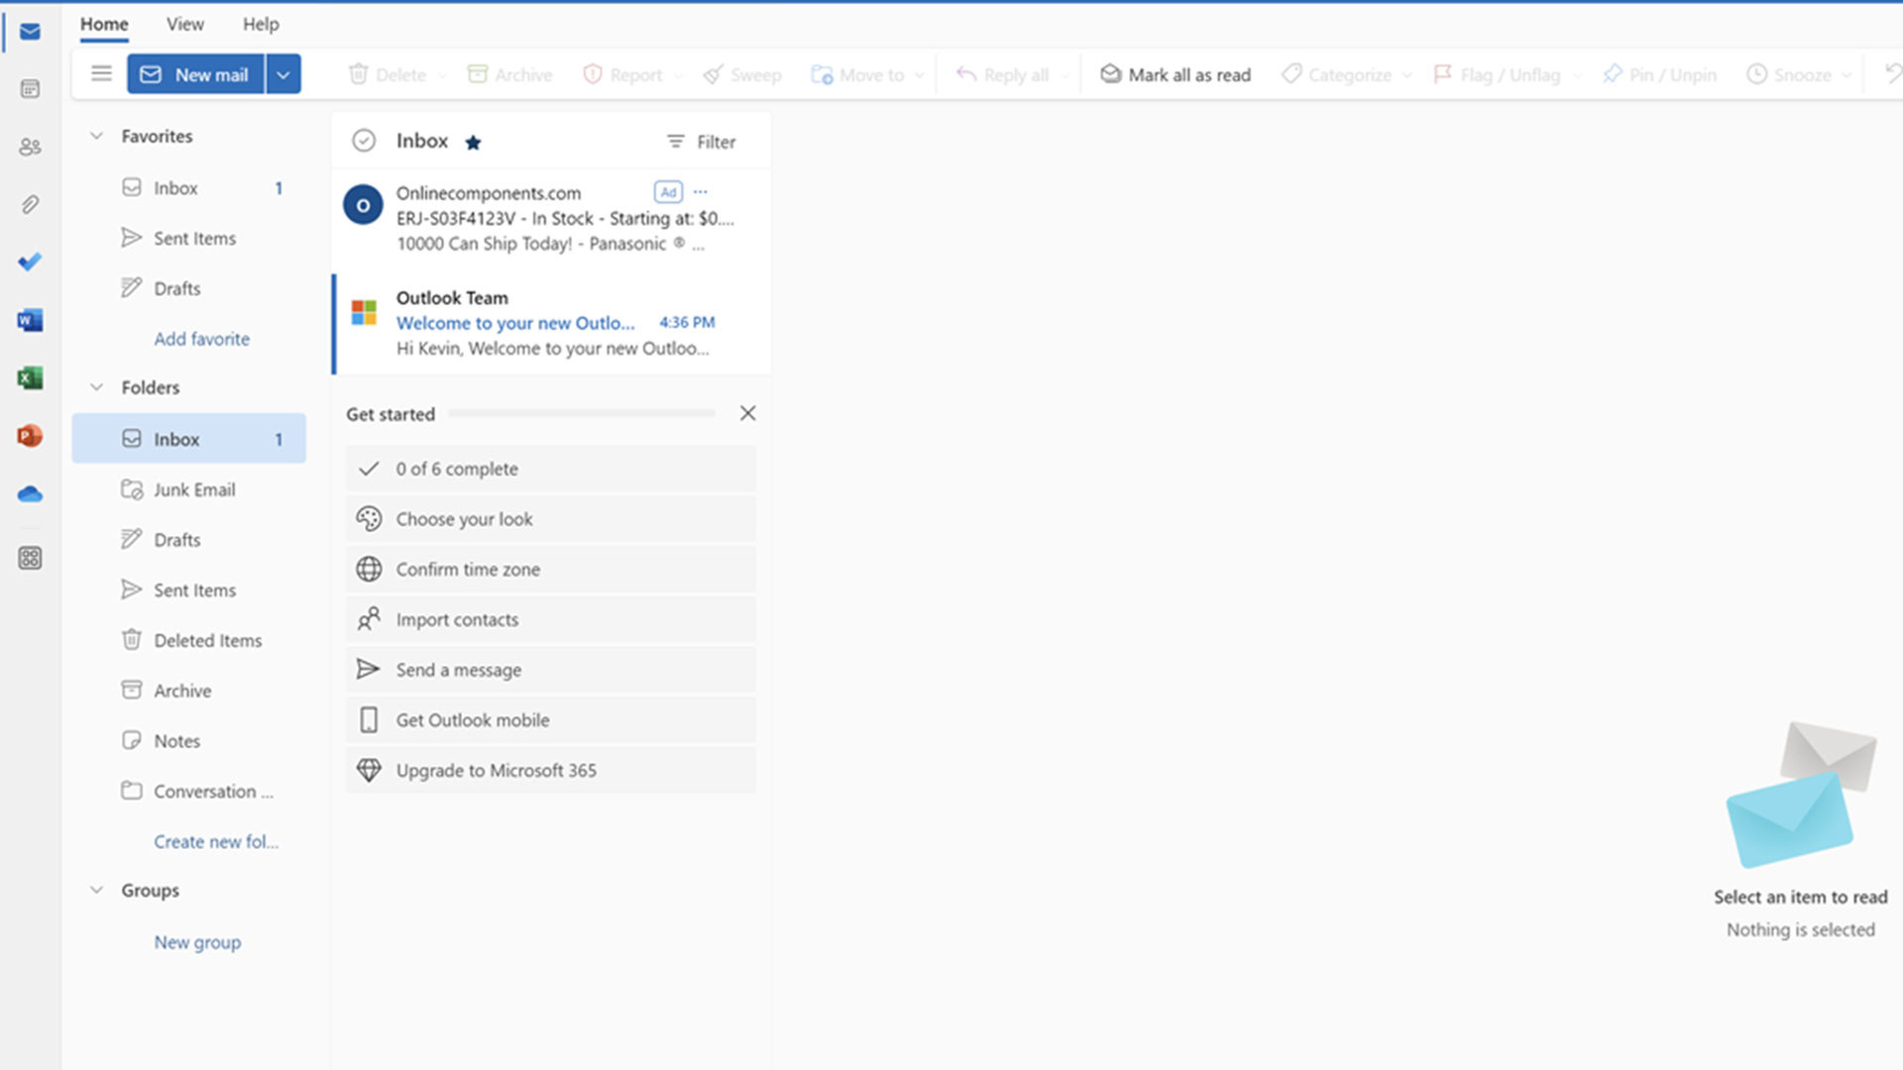
Task: Launch Word from the sidebar
Action: pyautogui.click(x=30, y=320)
